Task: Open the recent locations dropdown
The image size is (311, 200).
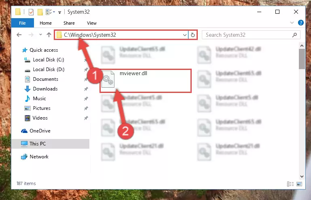Action: [x=40, y=34]
